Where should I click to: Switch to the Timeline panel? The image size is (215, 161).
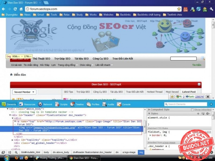[x=77, y=104]
